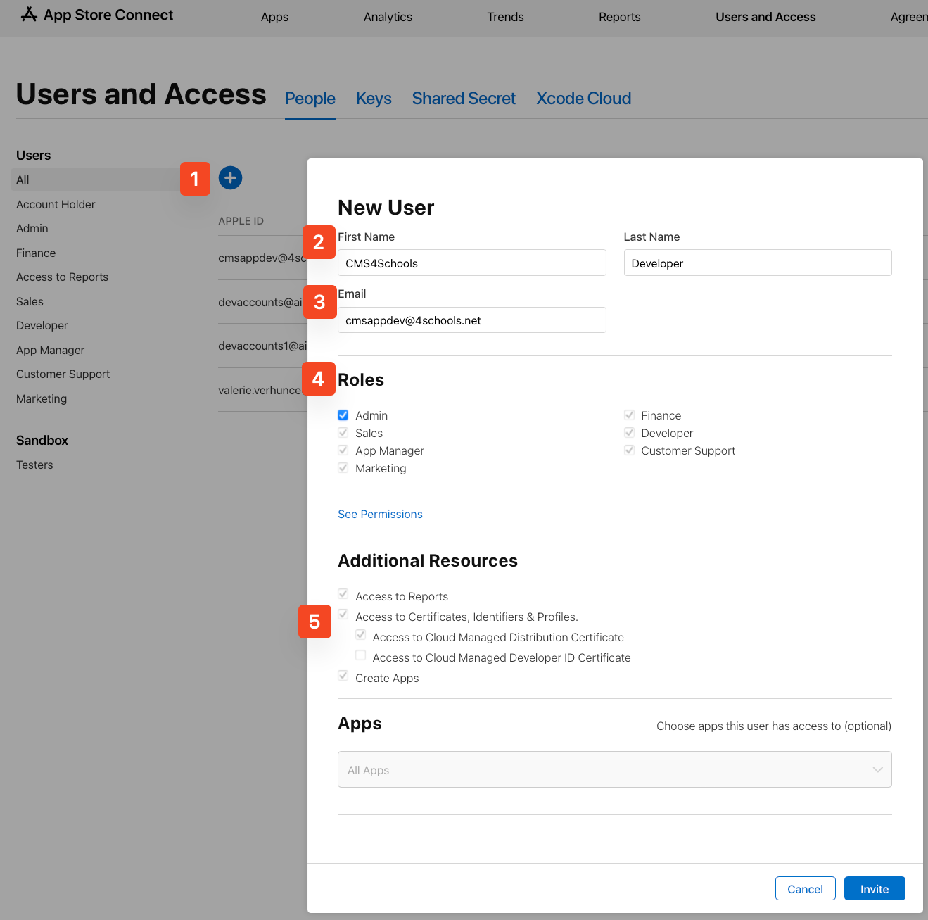Switch to the Xcode Cloud tab

pyautogui.click(x=583, y=99)
